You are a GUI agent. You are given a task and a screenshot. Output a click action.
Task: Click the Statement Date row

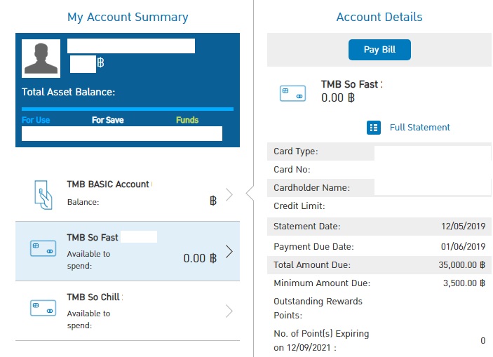tap(379, 226)
